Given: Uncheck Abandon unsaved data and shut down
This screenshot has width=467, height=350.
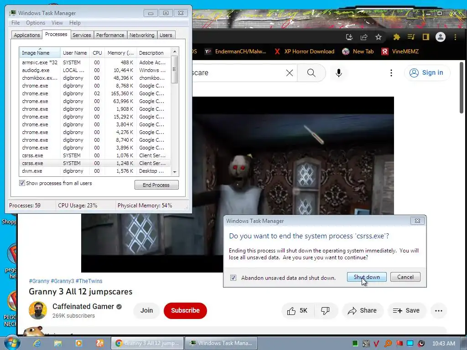Looking at the screenshot, I should pyautogui.click(x=233, y=278).
